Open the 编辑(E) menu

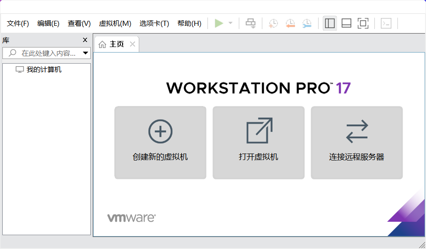[x=48, y=24]
